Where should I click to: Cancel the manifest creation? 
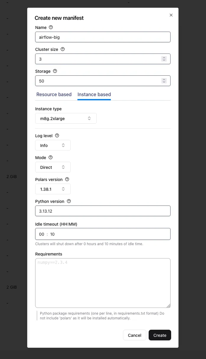point(134,335)
